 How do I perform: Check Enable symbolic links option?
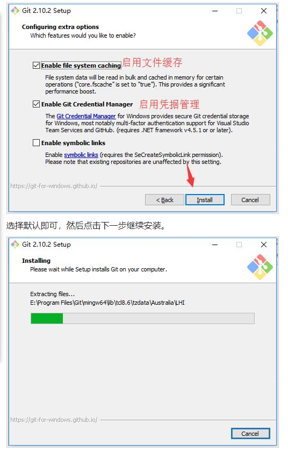(x=36, y=142)
